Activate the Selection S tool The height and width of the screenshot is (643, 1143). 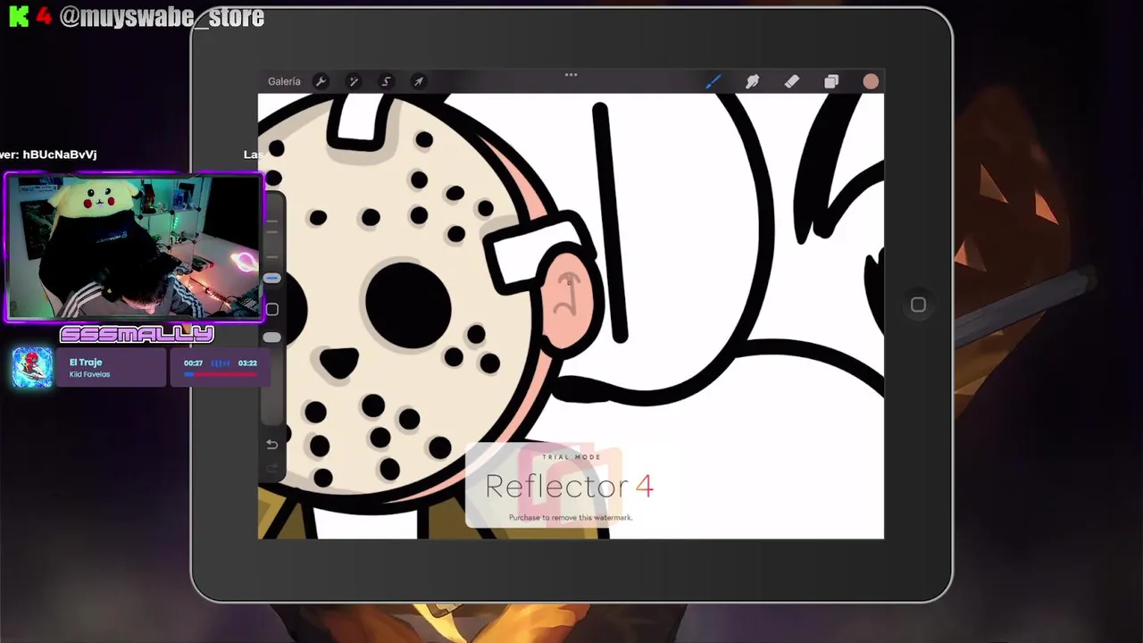[387, 81]
